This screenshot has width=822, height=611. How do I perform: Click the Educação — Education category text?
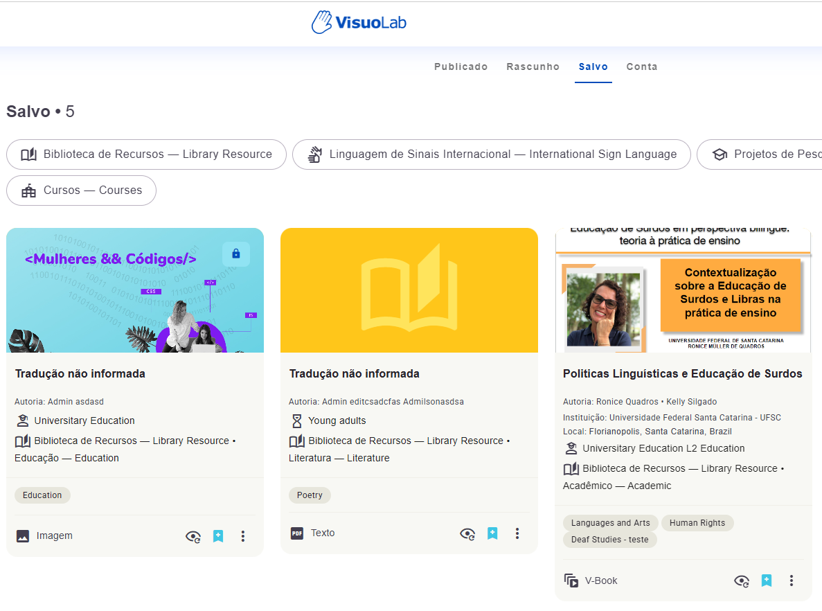click(66, 458)
